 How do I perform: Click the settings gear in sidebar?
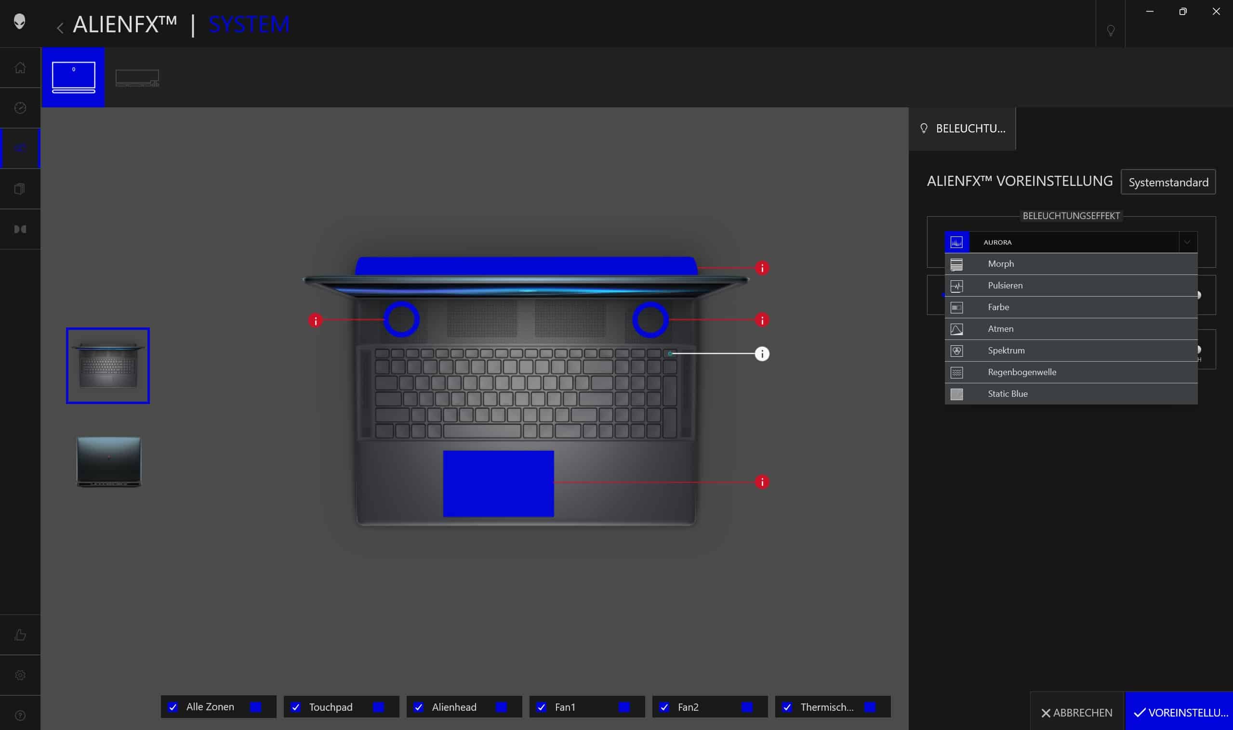[20, 675]
